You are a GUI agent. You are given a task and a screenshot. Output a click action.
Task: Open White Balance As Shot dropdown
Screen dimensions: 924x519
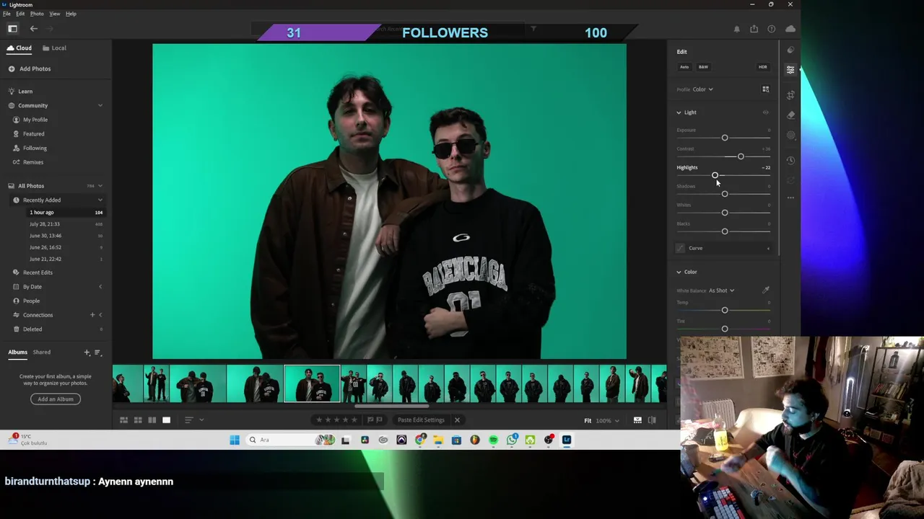[x=721, y=290]
